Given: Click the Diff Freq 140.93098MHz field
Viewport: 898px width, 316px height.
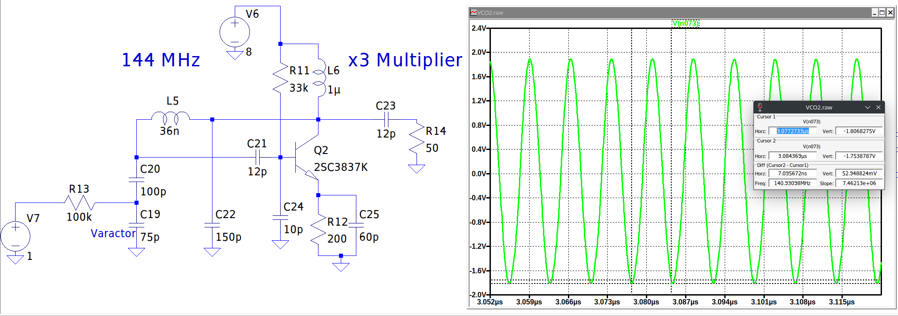Looking at the screenshot, I should [x=792, y=183].
